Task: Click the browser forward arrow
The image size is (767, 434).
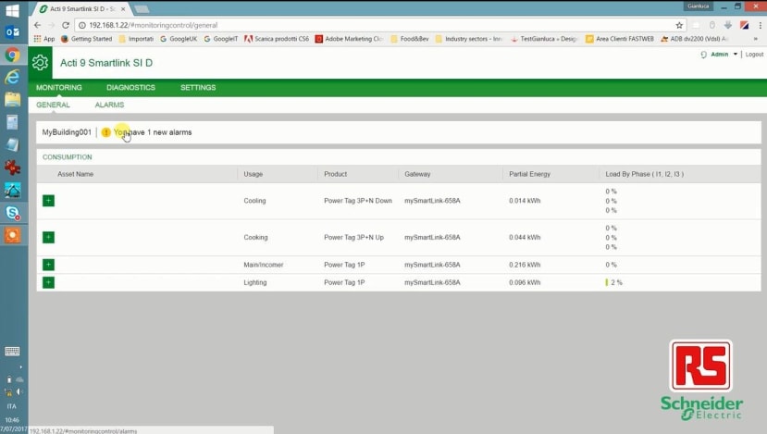Action: pyautogui.click(x=52, y=25)
